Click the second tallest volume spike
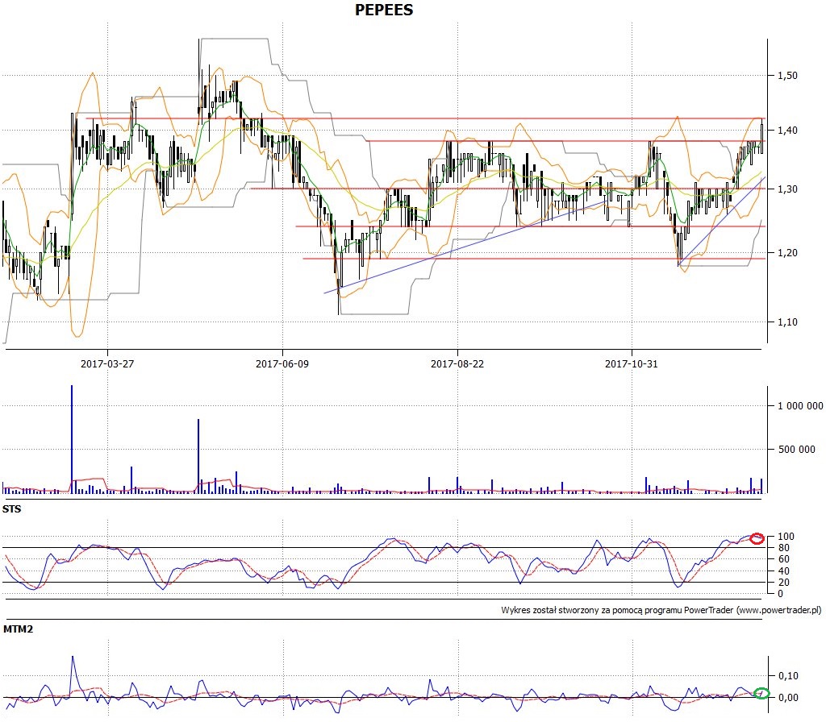 coord(198,456)
